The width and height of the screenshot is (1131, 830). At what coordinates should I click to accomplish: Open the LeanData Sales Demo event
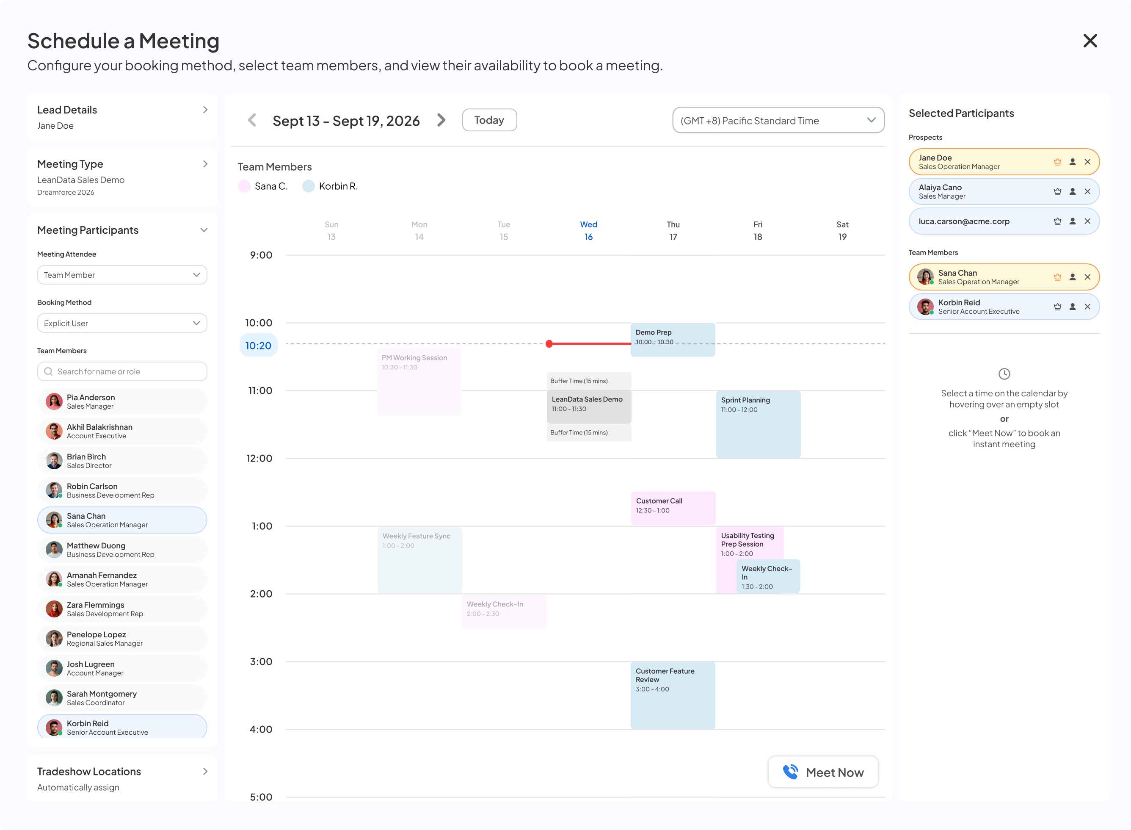coord(589,407)
